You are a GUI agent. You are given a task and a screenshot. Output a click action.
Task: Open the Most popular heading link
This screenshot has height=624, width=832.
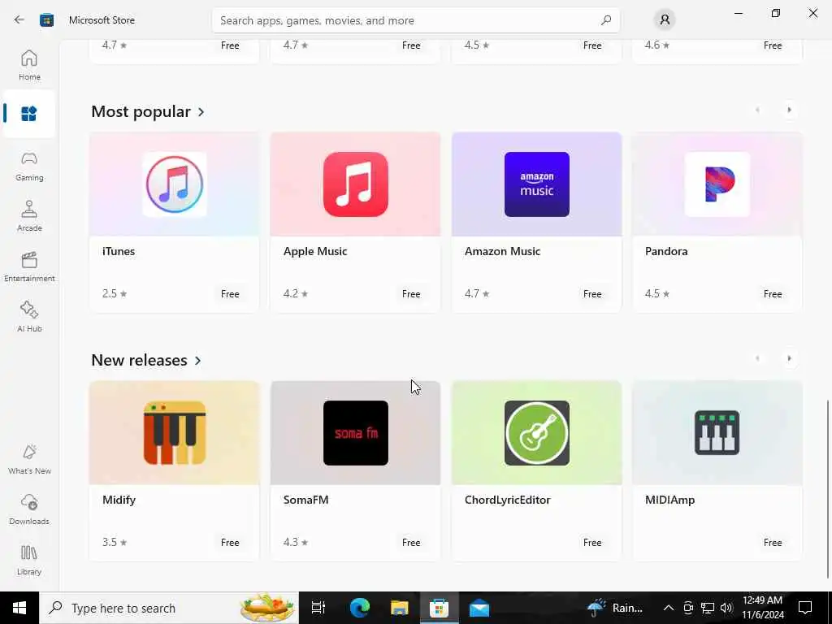pyautogui.click(x=141, y=111)
